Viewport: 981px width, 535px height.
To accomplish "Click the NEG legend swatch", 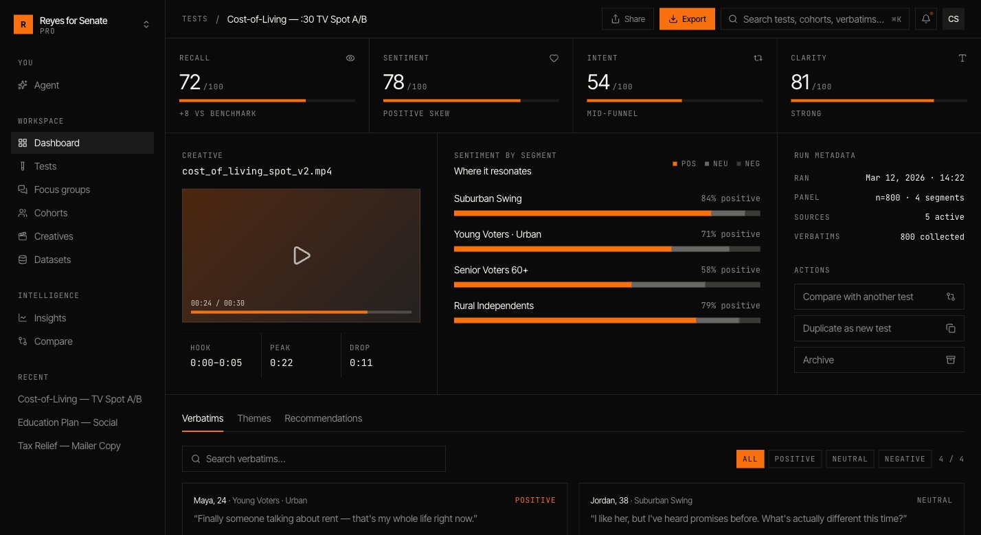I will (x=738, y=164).
